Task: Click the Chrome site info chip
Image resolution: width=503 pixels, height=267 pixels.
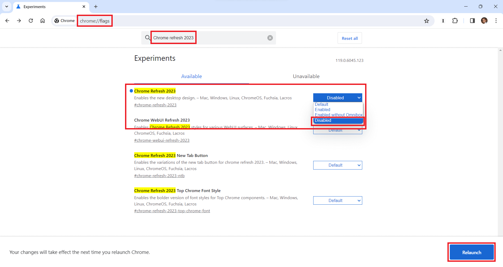Action: [64, 21]
